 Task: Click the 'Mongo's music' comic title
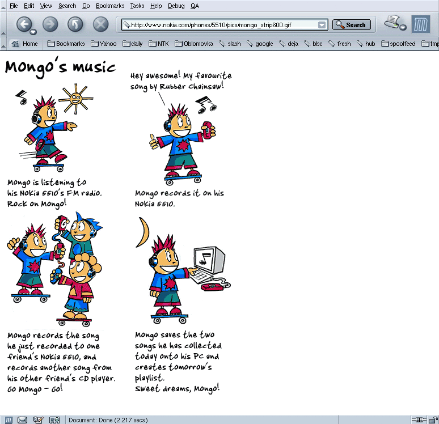tap(60, 67)
